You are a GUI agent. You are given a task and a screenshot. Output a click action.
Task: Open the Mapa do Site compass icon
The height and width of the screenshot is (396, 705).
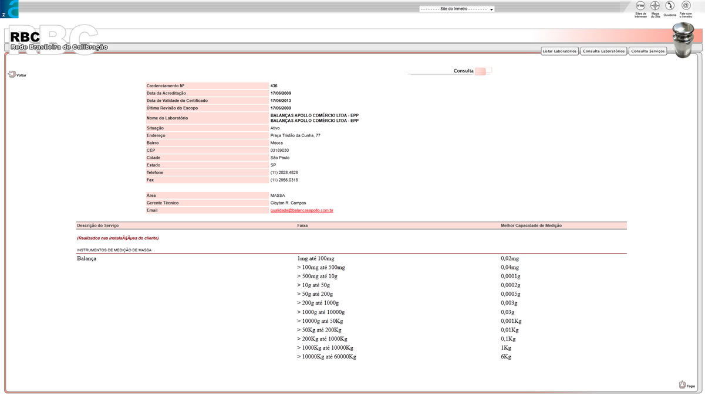[x=655, y=6]
